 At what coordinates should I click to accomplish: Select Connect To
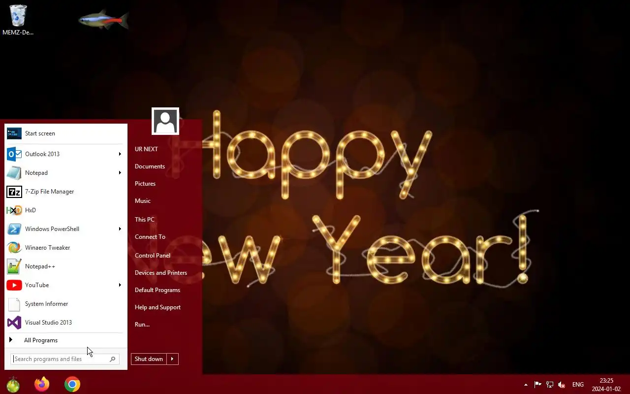coord(150,237)
